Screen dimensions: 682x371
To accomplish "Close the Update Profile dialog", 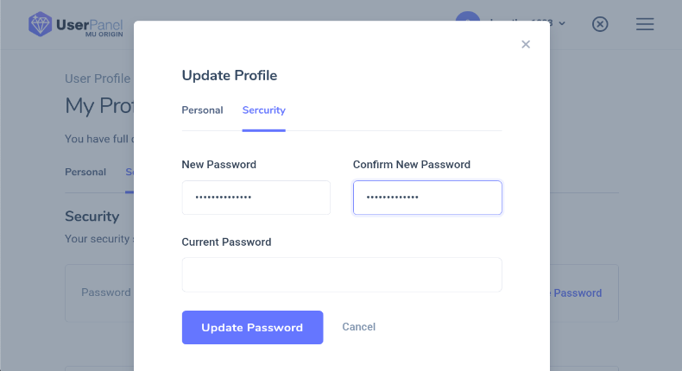I will point(526,44).
